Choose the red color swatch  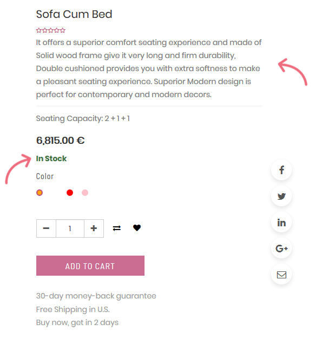click(x=70, y=193)
